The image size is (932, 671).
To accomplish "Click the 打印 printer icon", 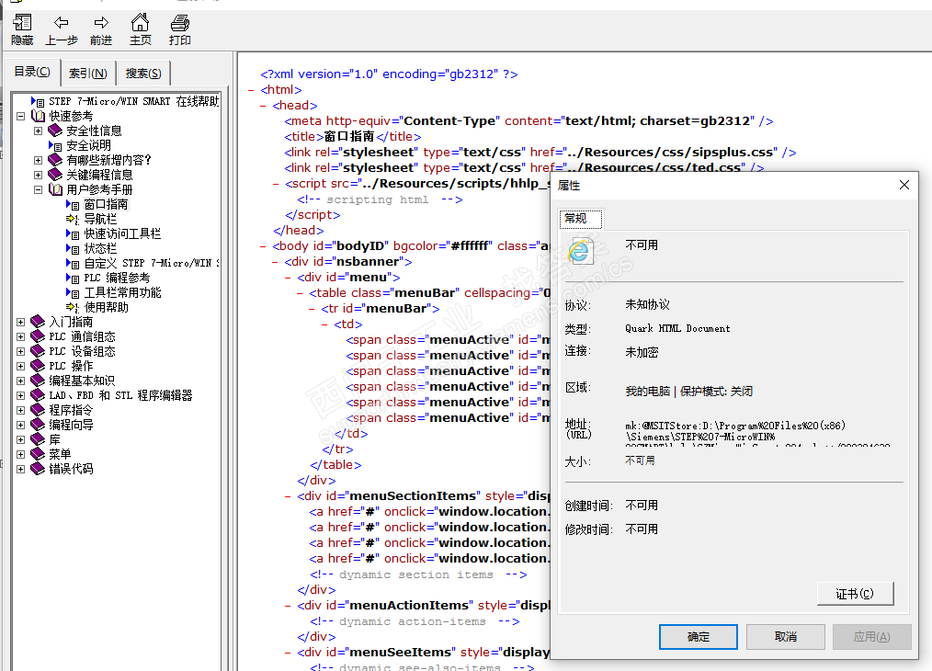I will click(x=179, y=23).
